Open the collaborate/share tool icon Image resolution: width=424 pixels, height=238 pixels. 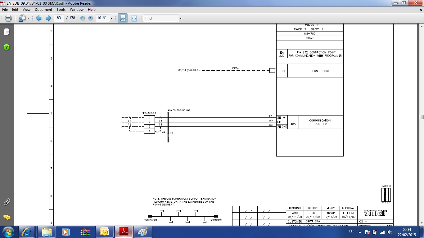pos(22,18)
